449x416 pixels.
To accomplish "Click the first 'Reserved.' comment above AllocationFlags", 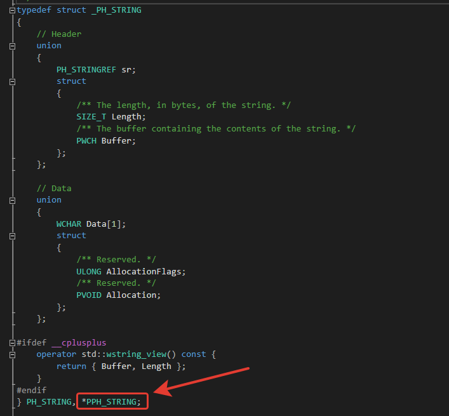I will pyautogui.click(x=116, y=259).
